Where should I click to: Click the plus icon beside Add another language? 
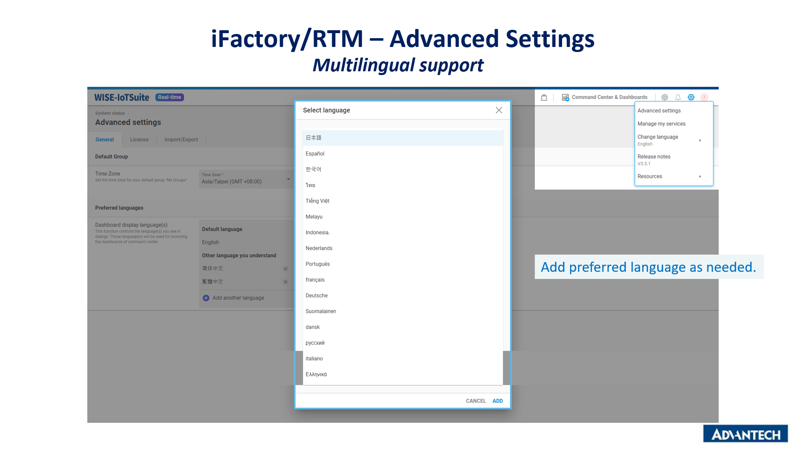point(206,298)
